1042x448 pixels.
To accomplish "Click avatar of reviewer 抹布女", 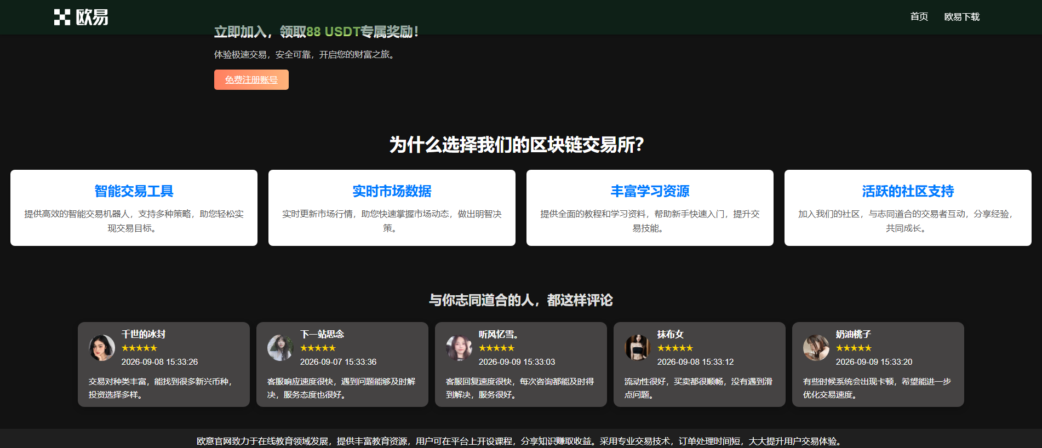I will pyautogui.click(x=638, y=348).
